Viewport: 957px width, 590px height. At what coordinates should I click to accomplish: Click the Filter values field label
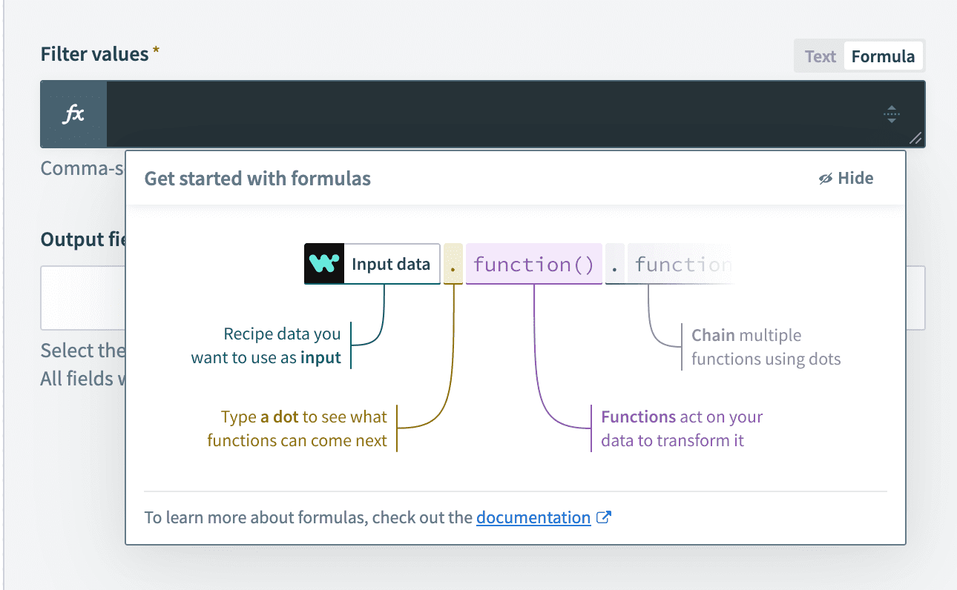coord(95,54)
